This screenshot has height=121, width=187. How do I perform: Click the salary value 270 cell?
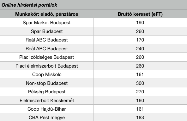pyautogui.click(x=140, y=92)
